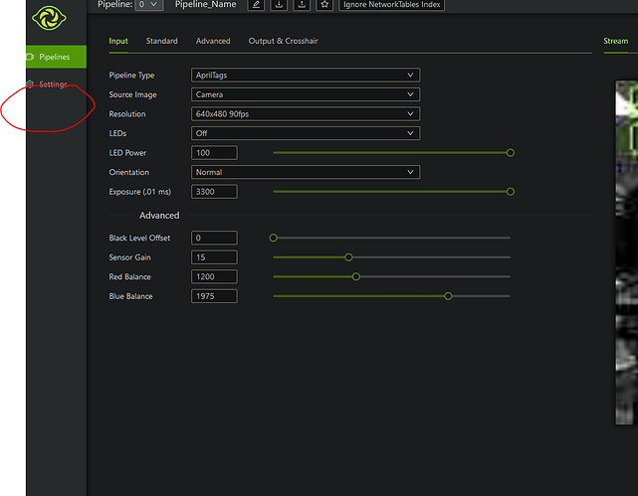Click the Sensor Gain value field
Viewport: 638px width, 496px height.
[214, 257]
